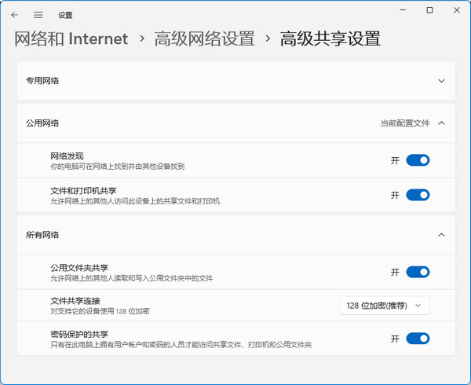Collapse the 公用网络 section chevron
Image resolution: width=471 pixels, height=385 pixels.
click(x=441, y=123)
